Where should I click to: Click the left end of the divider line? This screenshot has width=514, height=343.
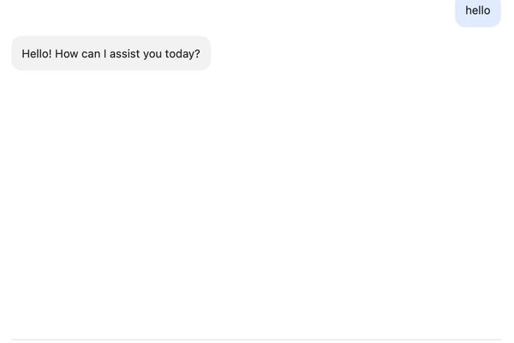[14, 340]
